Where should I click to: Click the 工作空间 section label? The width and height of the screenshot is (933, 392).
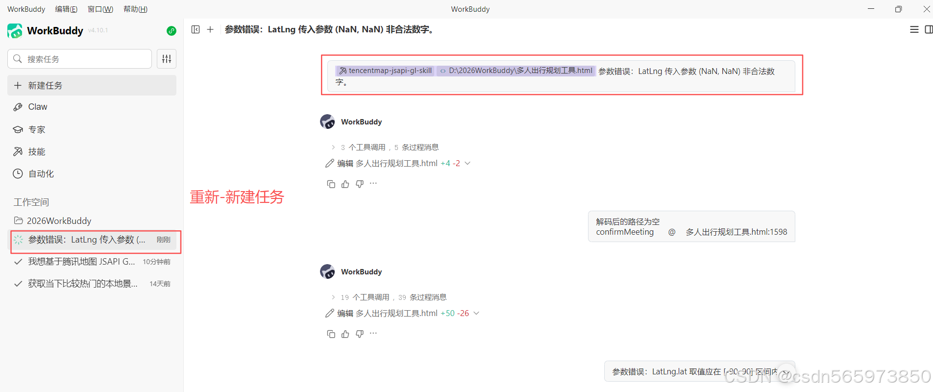coord(31,202)
